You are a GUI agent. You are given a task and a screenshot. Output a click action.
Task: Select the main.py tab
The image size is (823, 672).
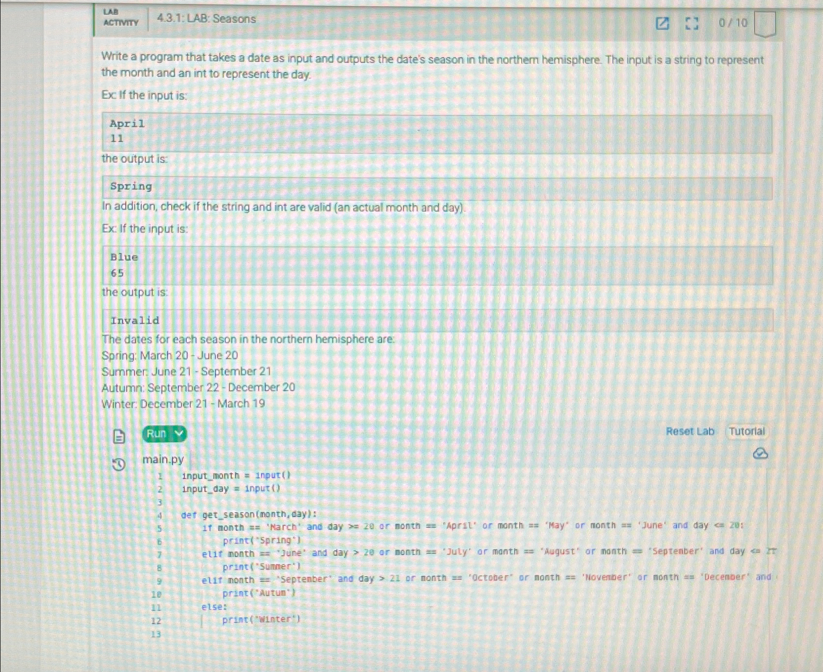click(x=162, y=459)
